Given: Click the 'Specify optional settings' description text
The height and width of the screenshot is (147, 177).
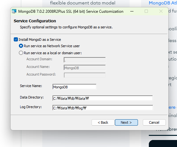Looking at the screenshot, I should (66, 27).
